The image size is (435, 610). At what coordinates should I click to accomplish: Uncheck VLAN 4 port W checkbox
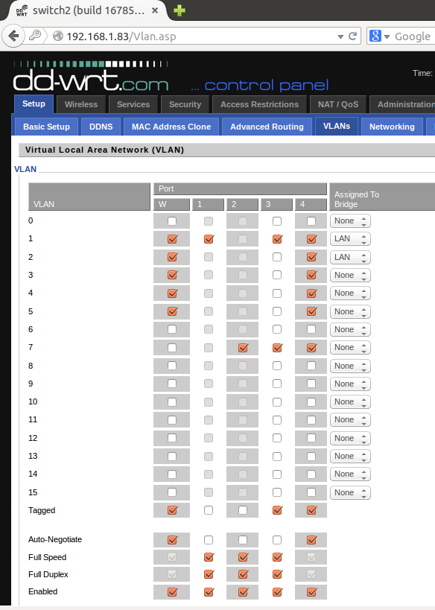172,293
